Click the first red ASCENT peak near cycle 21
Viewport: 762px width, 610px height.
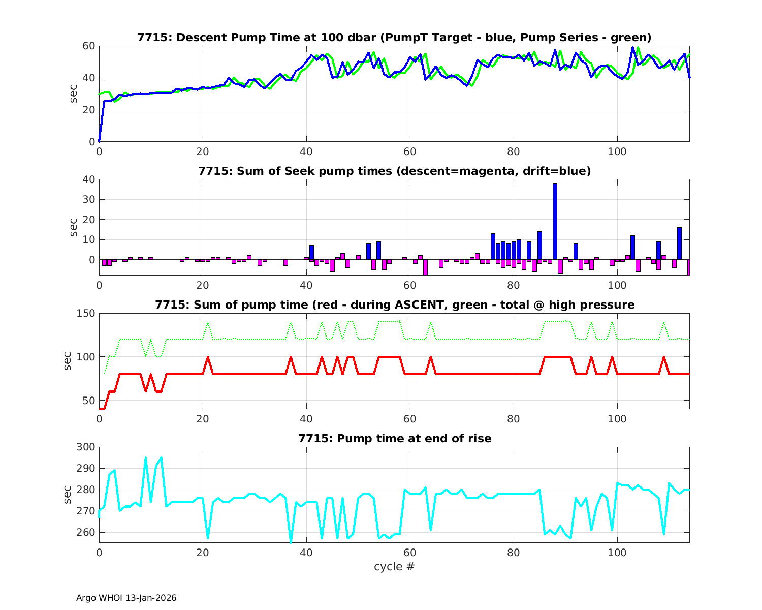208,357
